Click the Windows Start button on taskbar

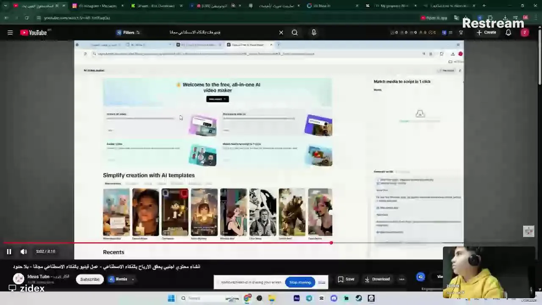click(x=171, y=298)
